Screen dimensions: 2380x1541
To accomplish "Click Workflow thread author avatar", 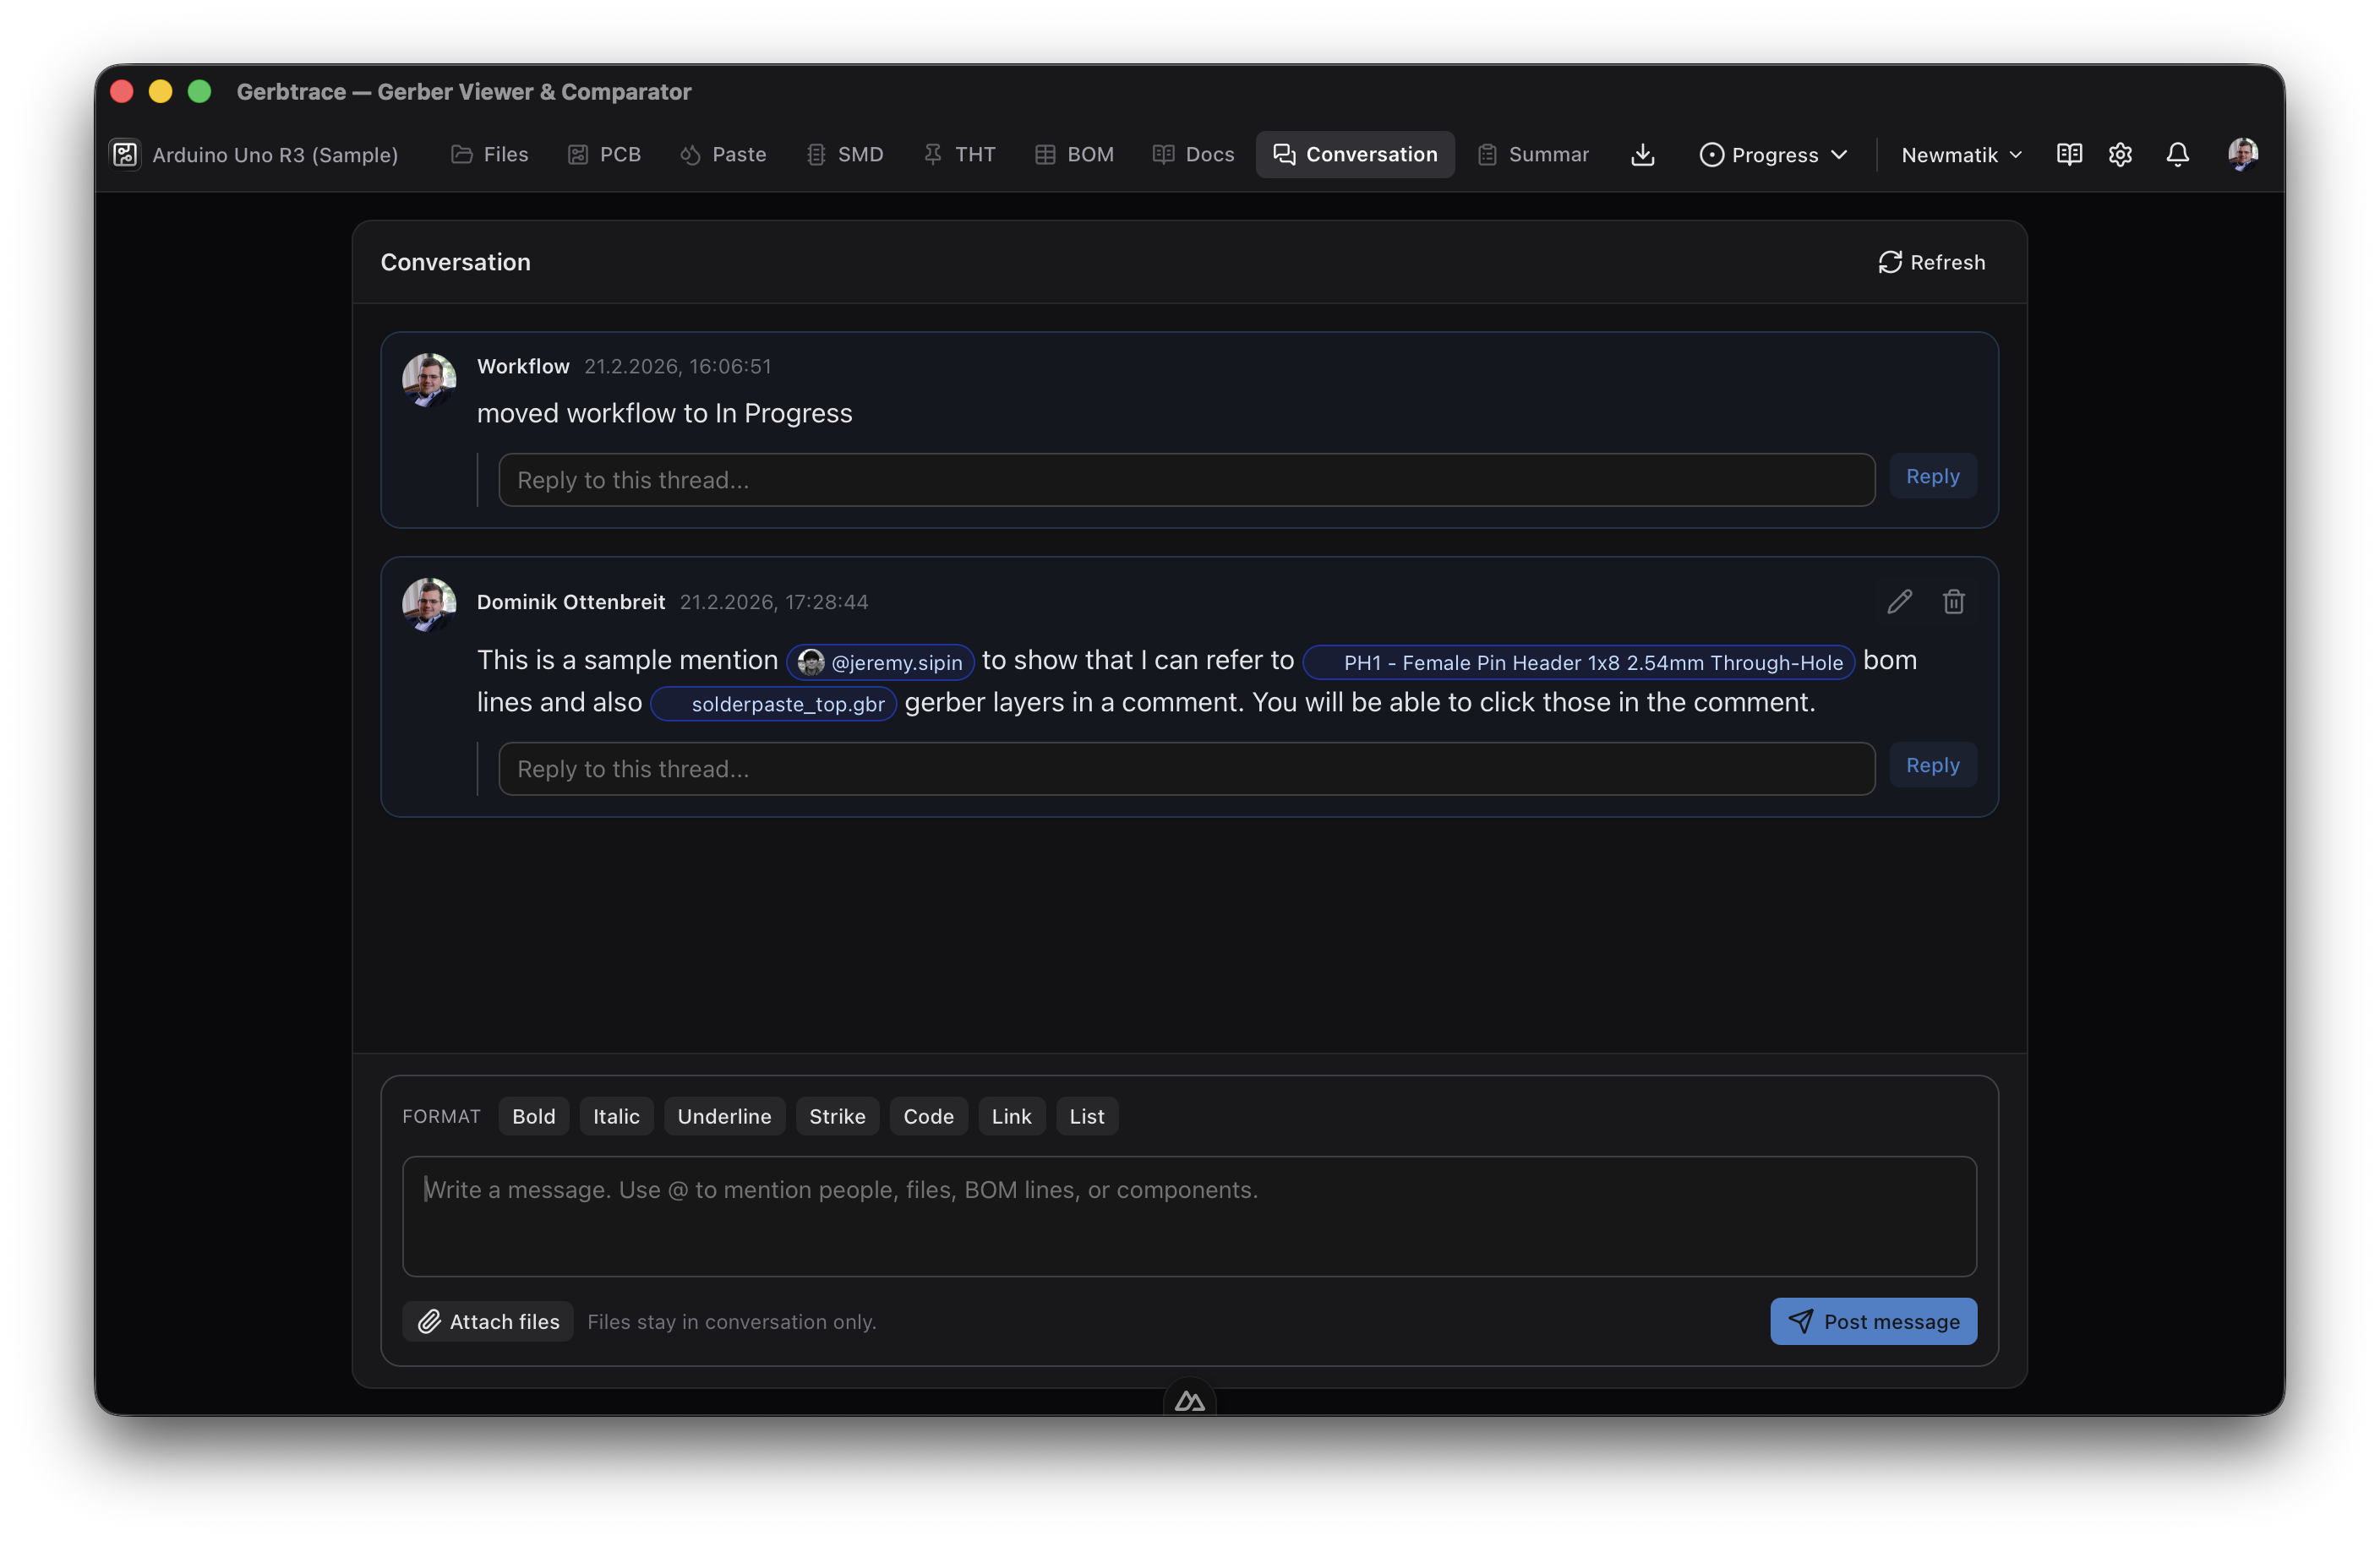I will [x=429, y=379].
